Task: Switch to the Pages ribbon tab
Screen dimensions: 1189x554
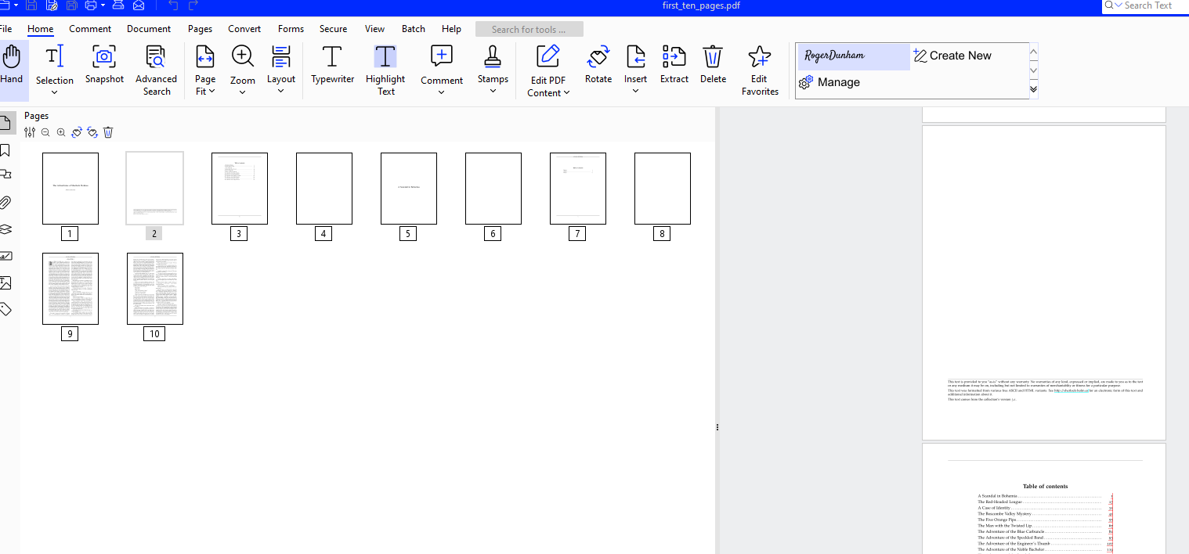Action: [201, 29]
